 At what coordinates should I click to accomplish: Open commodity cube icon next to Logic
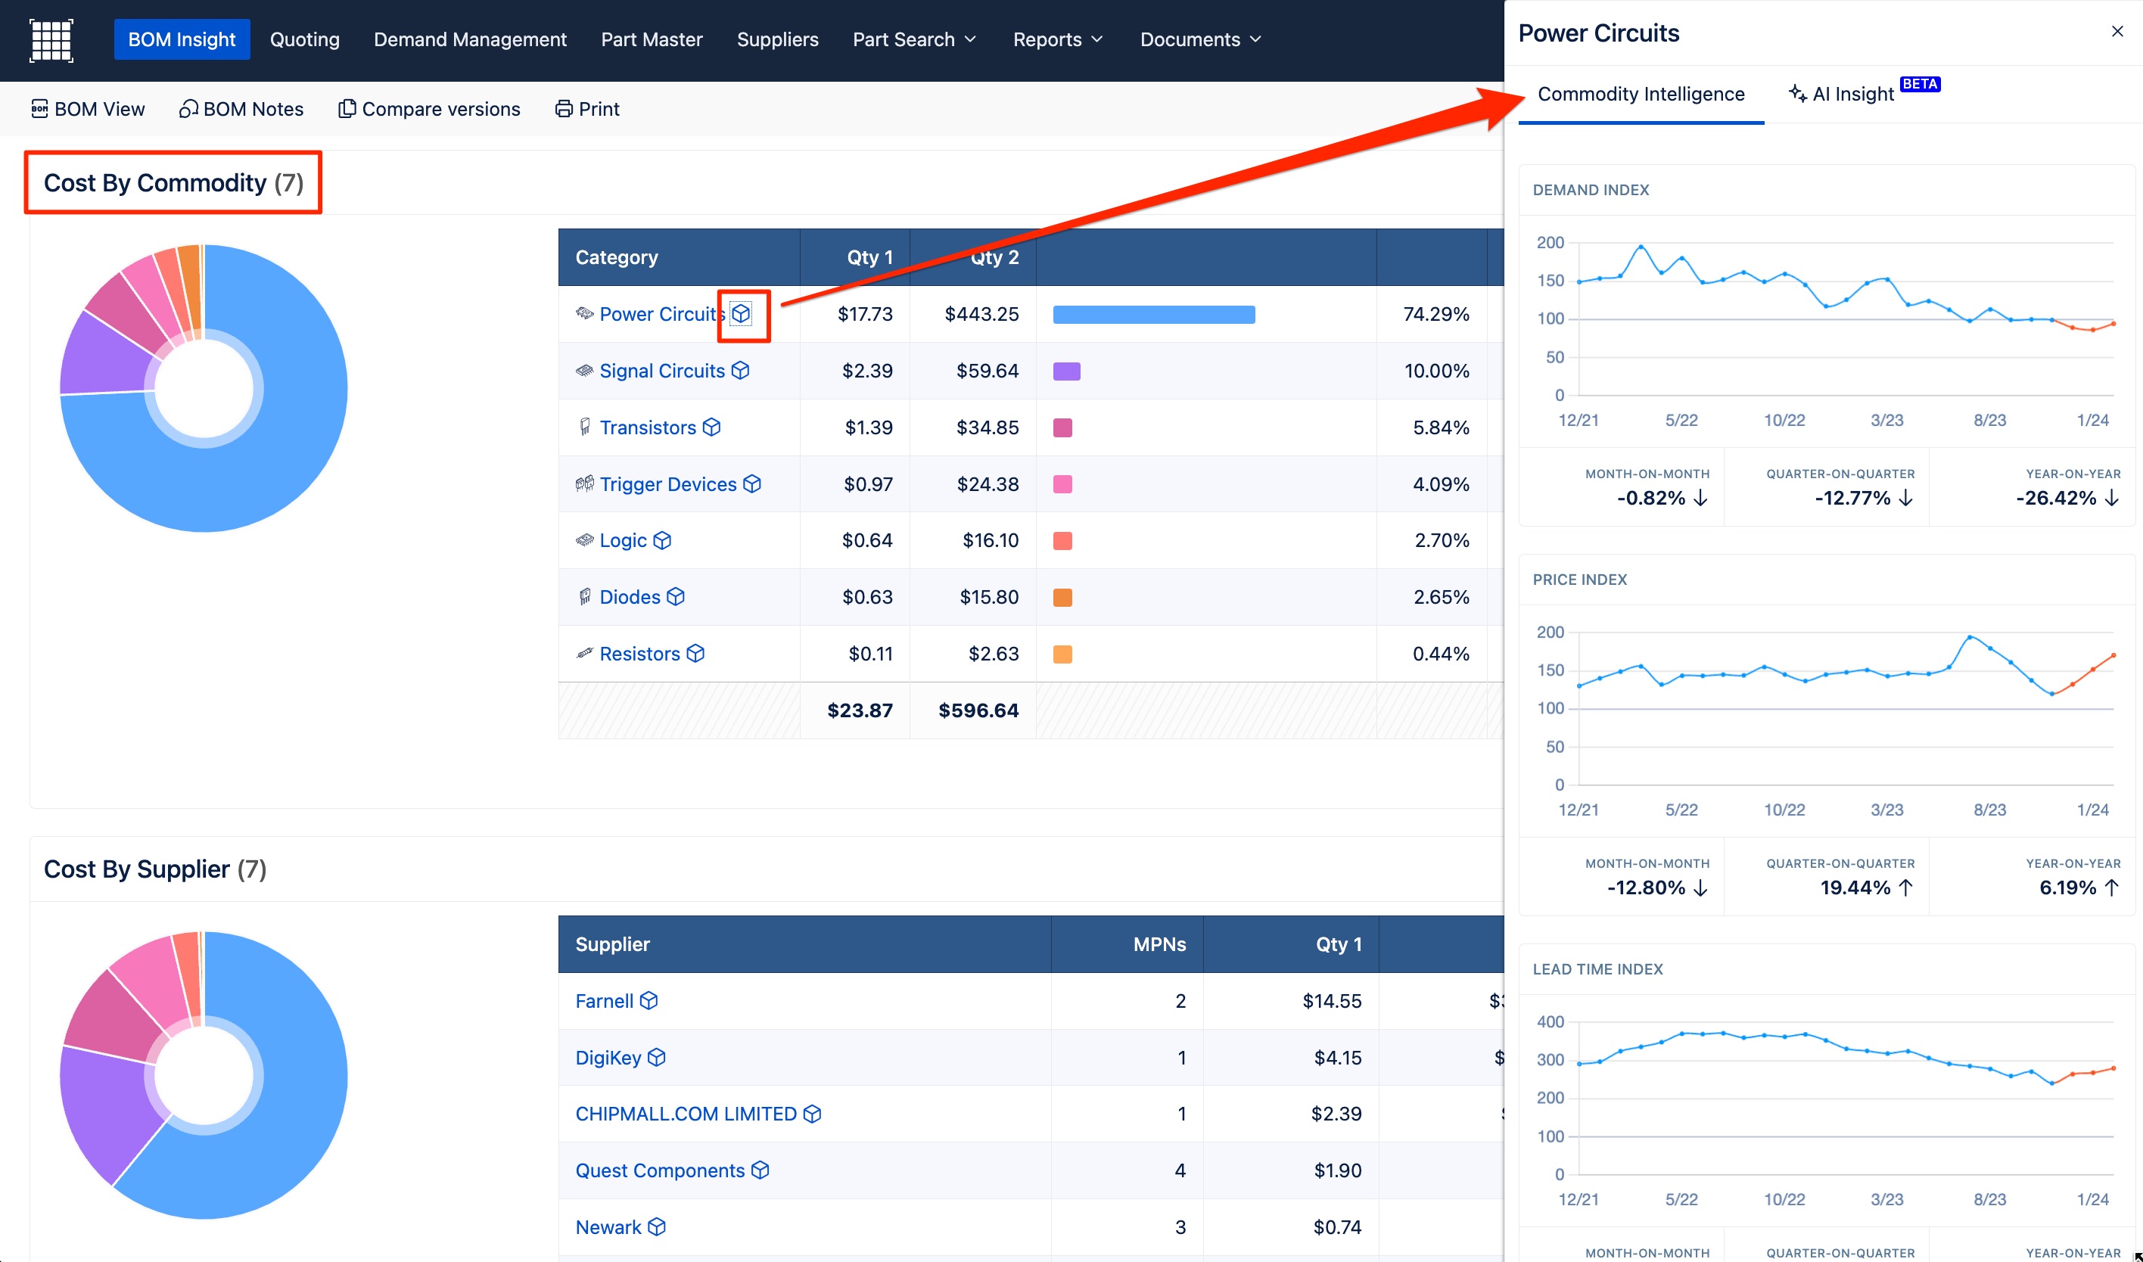click(x=662, y=540)
